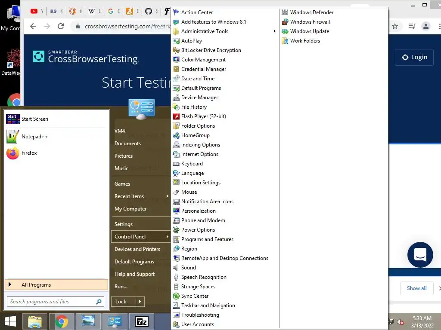
Task: Go back in Chrome
Action: [x=33, y=26]
